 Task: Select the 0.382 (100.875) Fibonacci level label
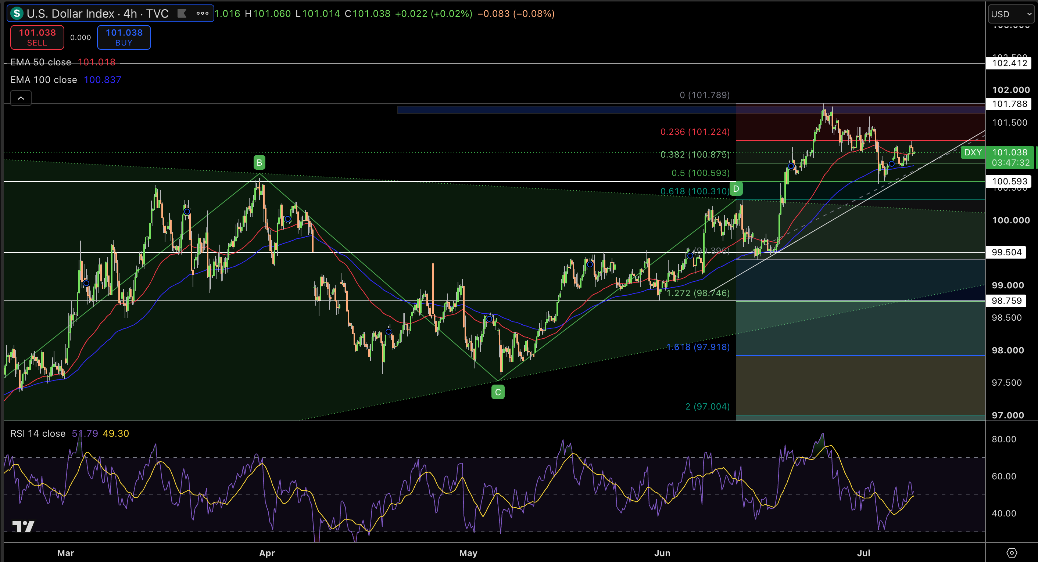(x=695, y=155)
